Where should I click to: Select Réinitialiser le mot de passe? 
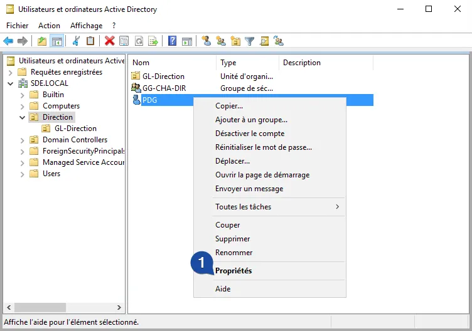(263, 147)
